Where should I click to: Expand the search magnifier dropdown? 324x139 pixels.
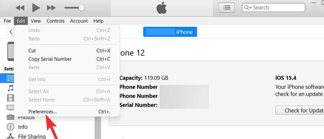pos(248,8)
